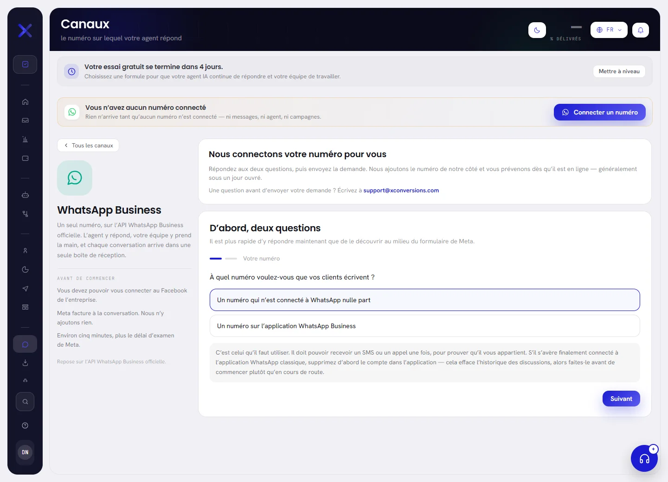Screen dimensions: 668x482
Task: Click the 'D'abord, deux questions' heading
Action: pyautogui.click(x=265, y=228)
